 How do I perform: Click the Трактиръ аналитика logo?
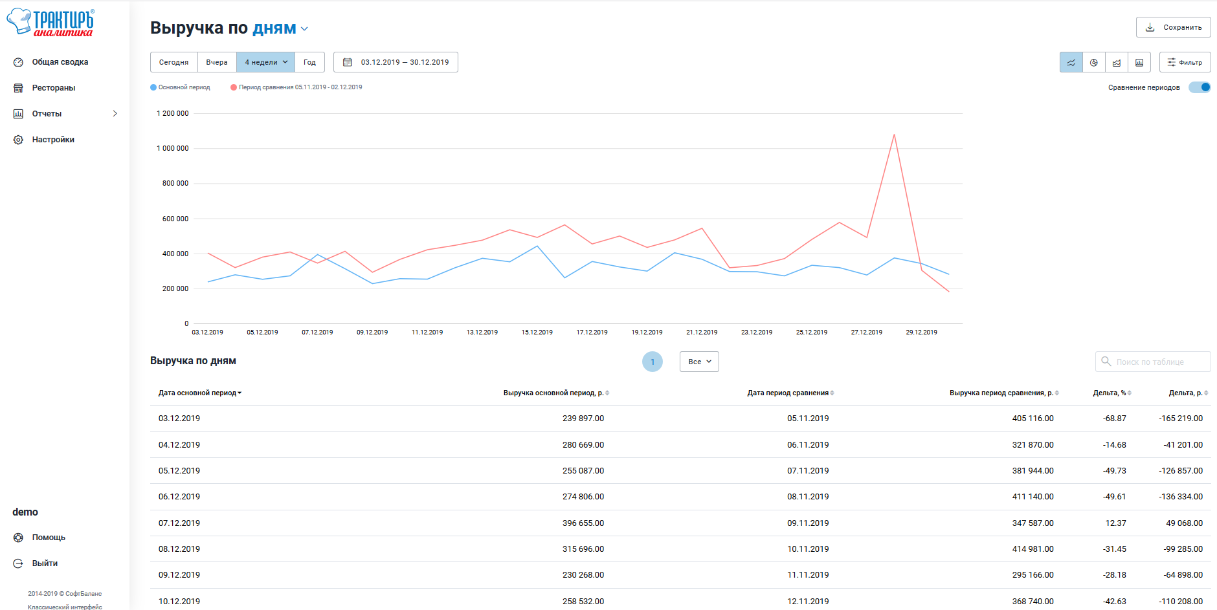[x=50, y=23]
